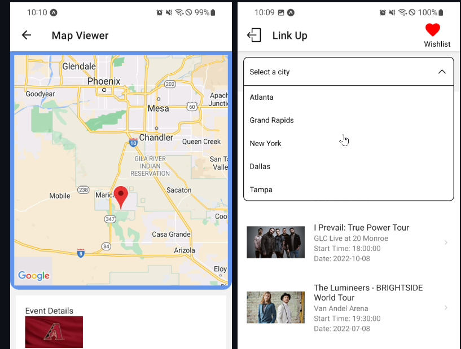Tap the US 60 shield on the map

point(192,107)
